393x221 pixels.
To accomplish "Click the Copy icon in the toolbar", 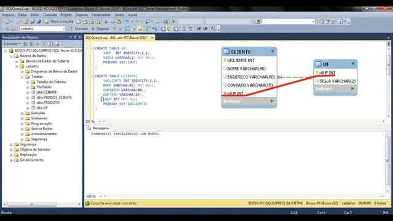I will 112,22.
